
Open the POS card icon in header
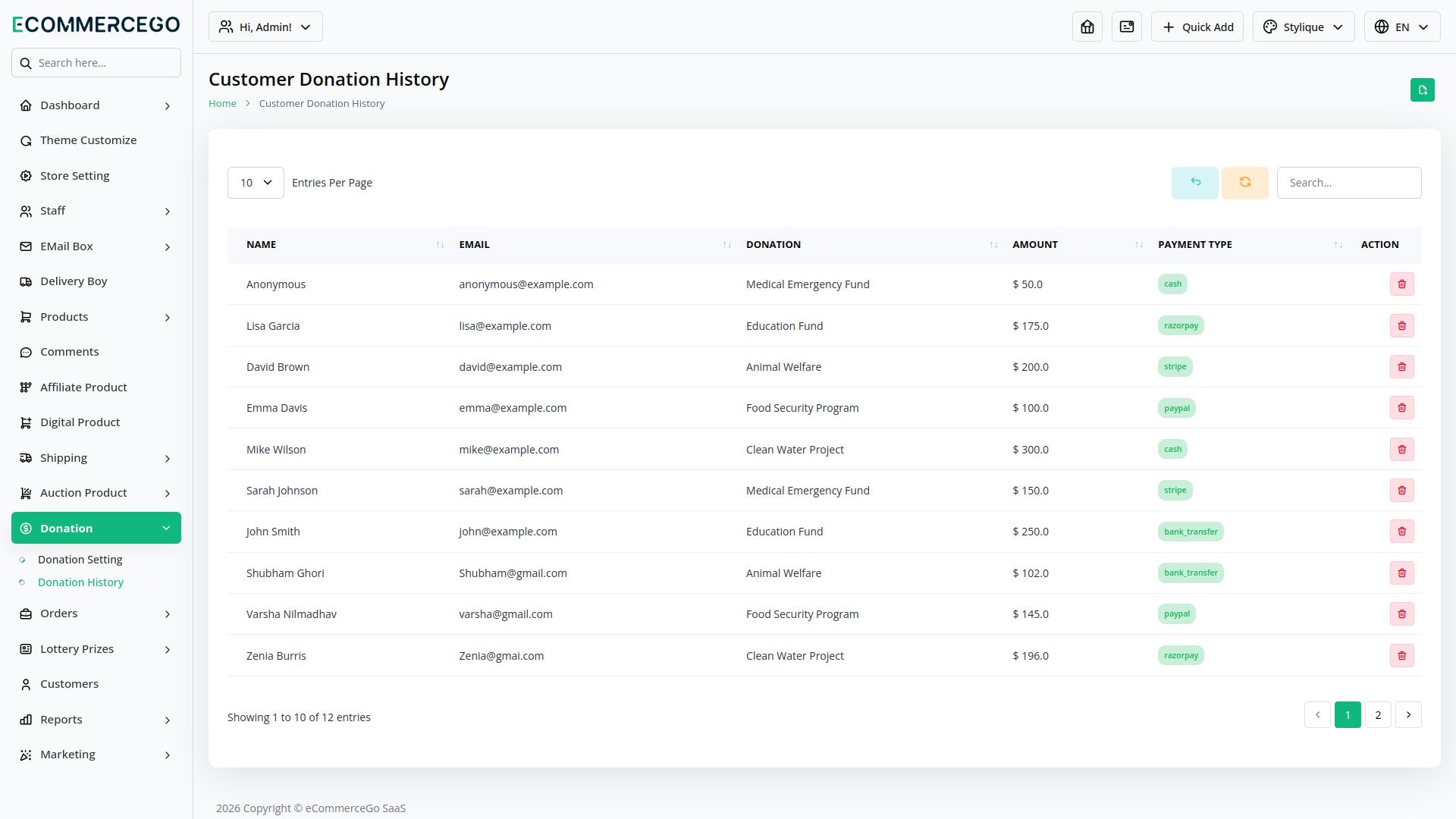pyautogui.click(x=1127, y=27)
